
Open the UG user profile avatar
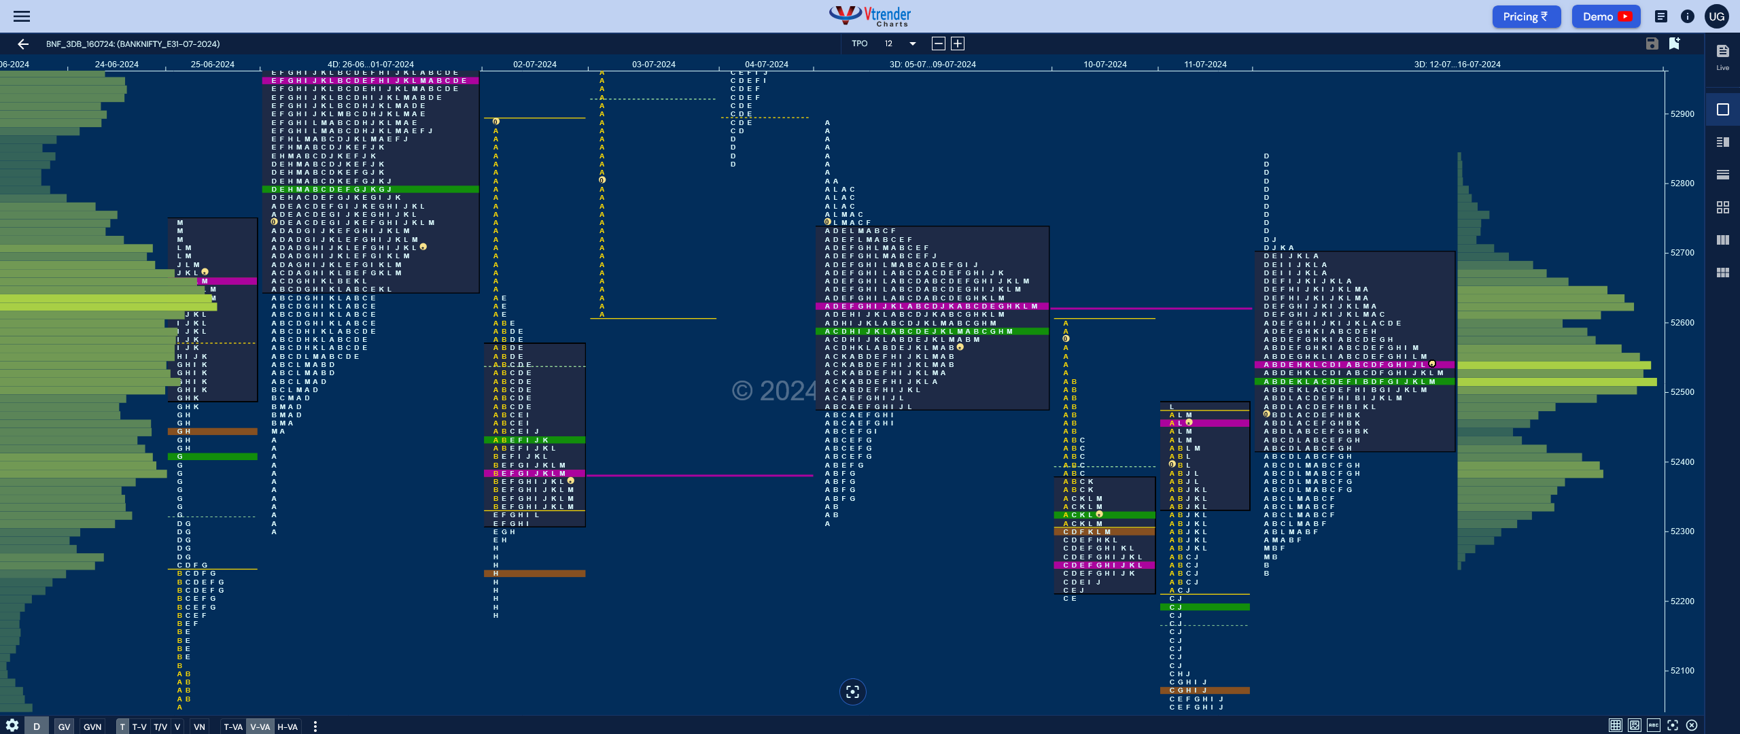tap(1717, 16)
